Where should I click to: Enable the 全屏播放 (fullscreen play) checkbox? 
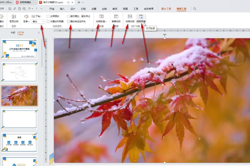click(48, 16)
